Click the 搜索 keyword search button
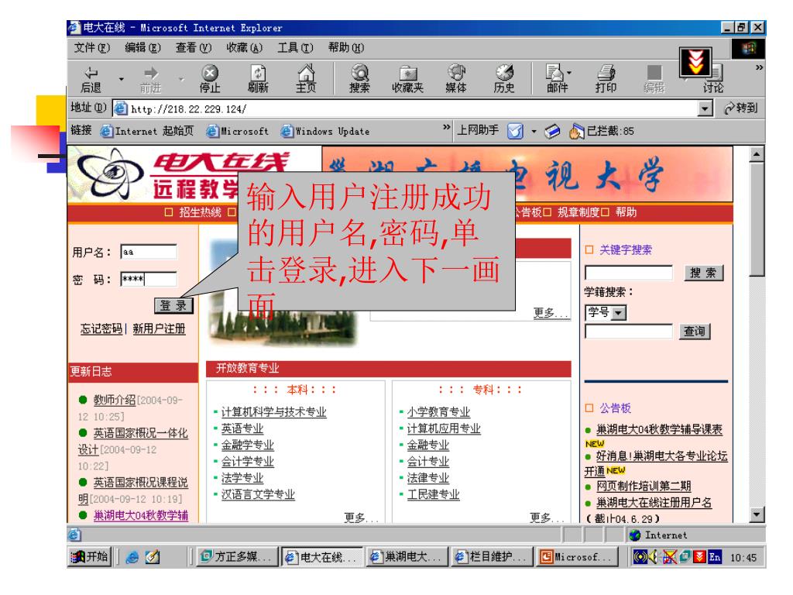This screenshot has width=793, height=595. [703, 273]
